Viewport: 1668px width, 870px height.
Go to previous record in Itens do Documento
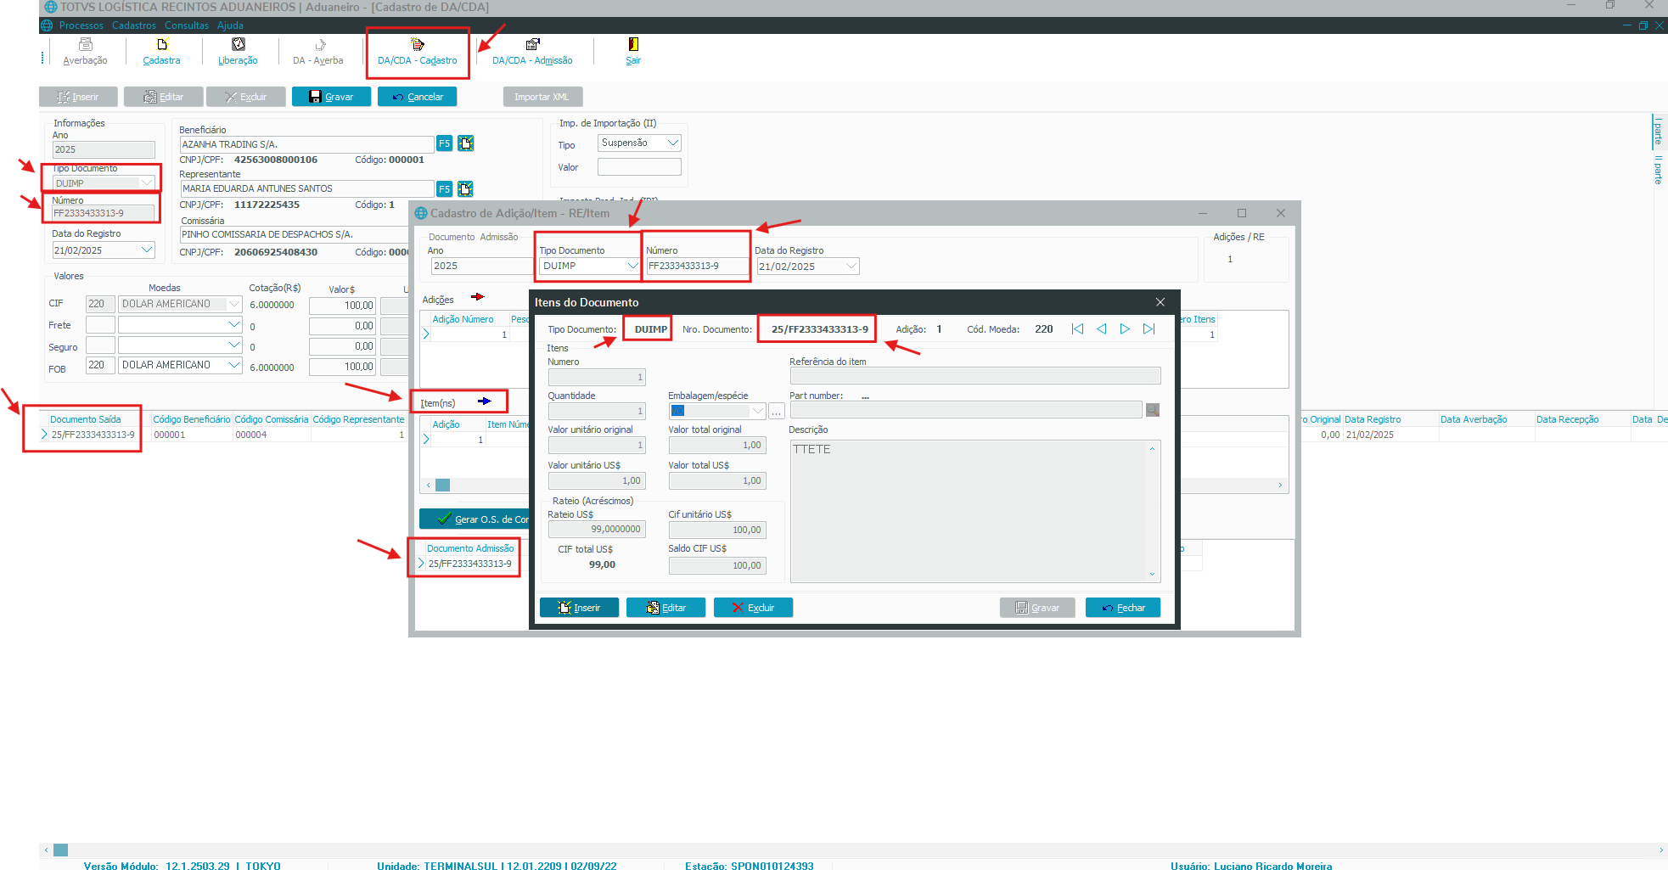[1101, 329]
